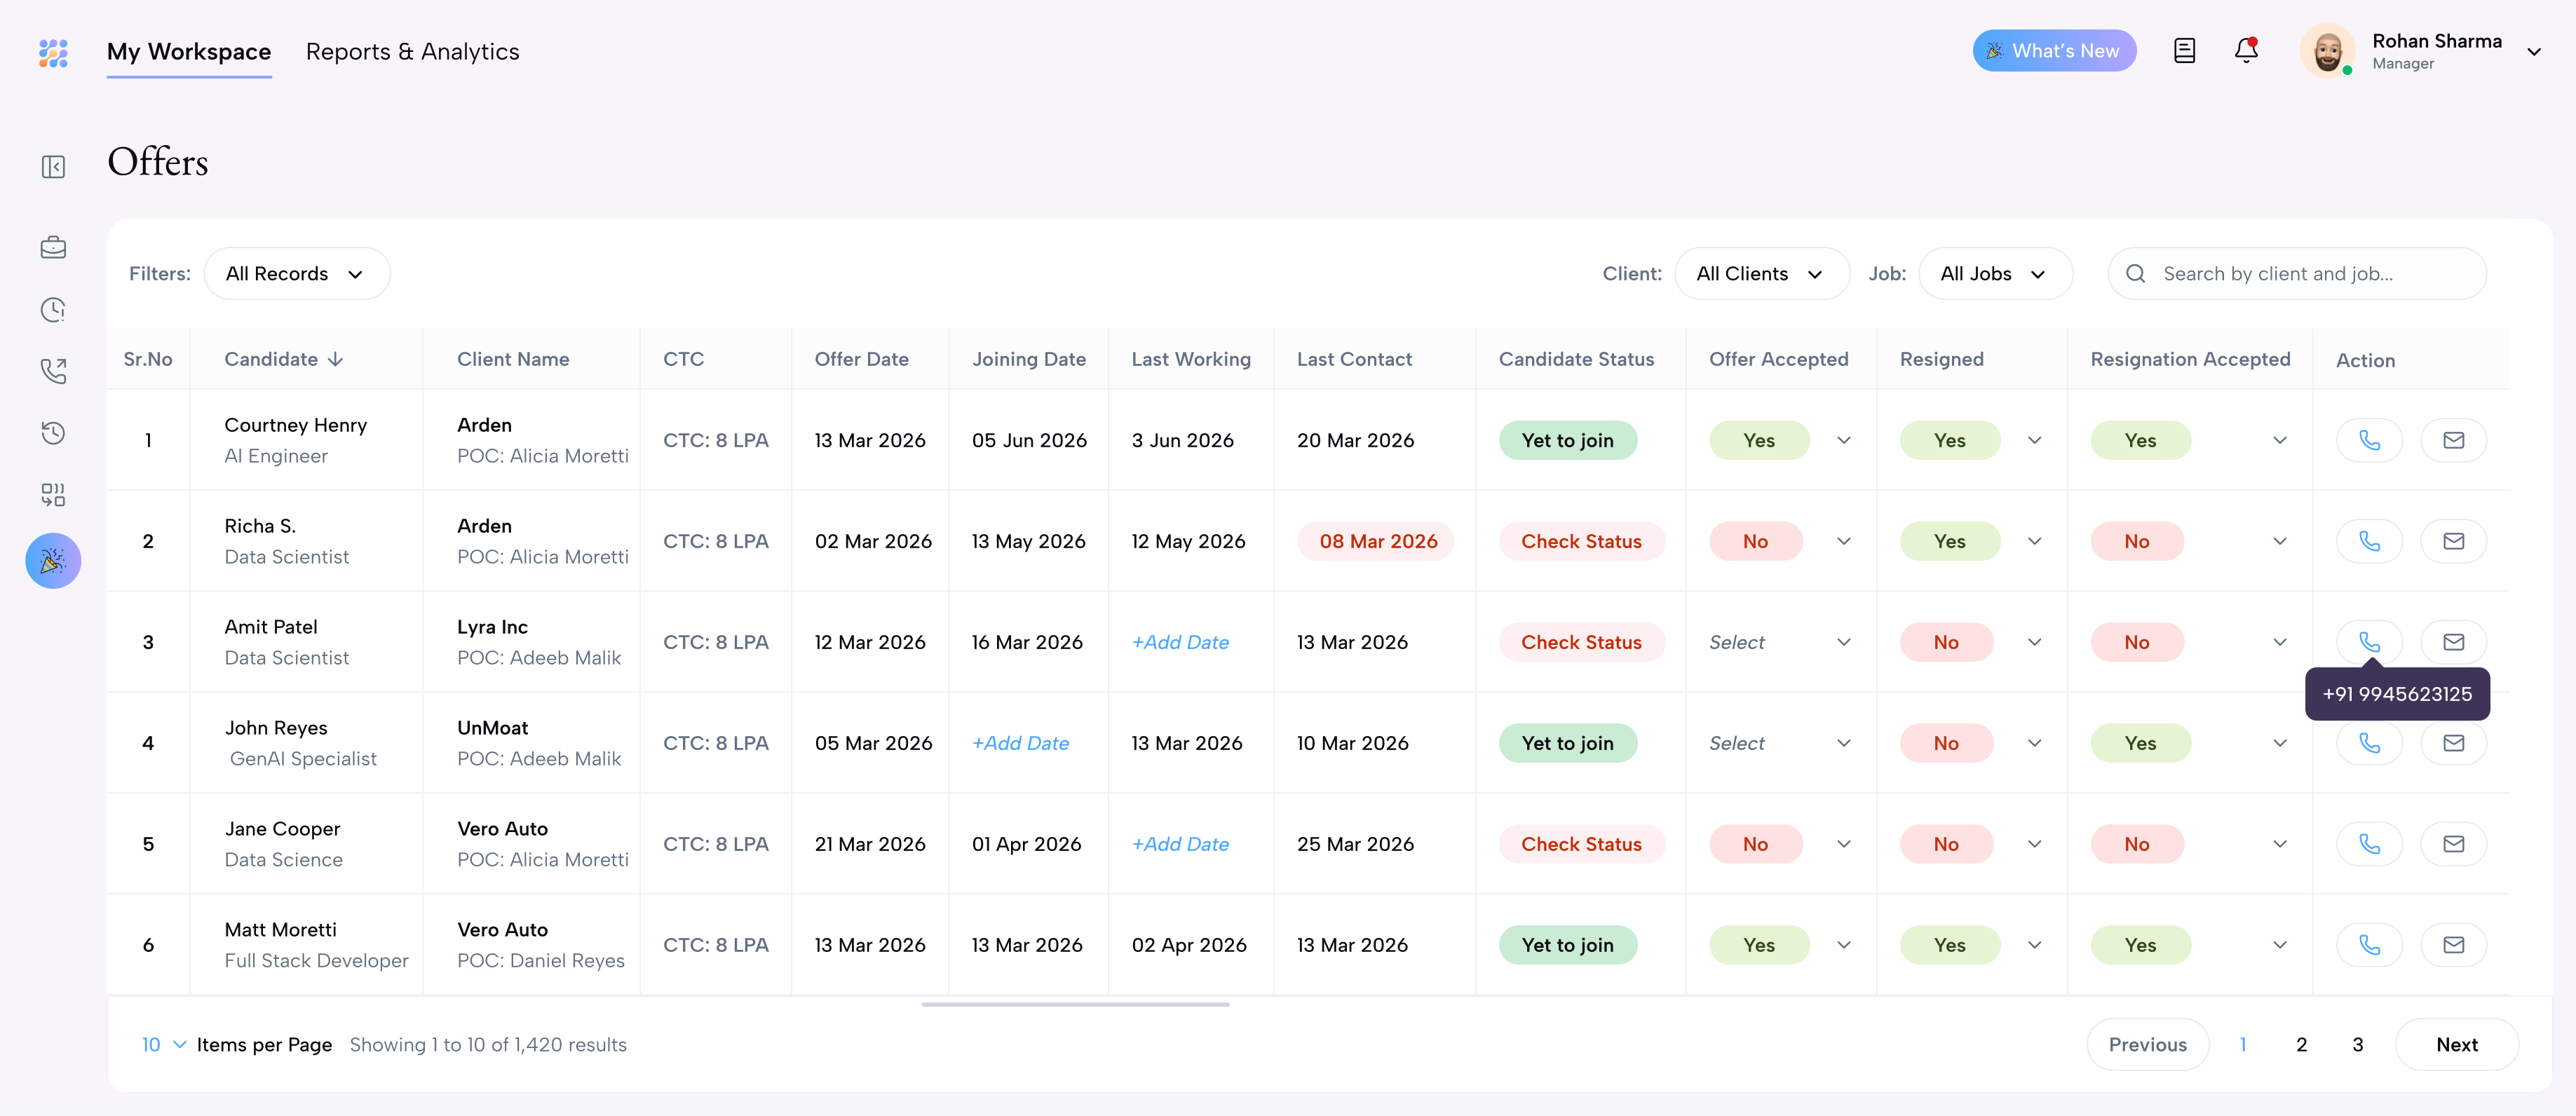Focus the search by client and job field
The image size is (2576, 1116).
2296,274
